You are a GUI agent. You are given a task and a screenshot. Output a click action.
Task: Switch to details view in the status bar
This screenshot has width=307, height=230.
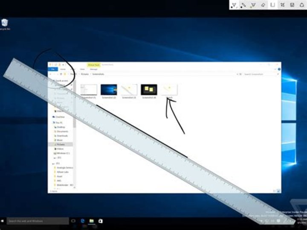pos(275,191)
